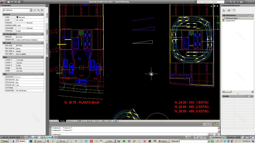
Task: Click the Quick Select icon in Properties
Action: pyautogui.click(x=42, y=10)
